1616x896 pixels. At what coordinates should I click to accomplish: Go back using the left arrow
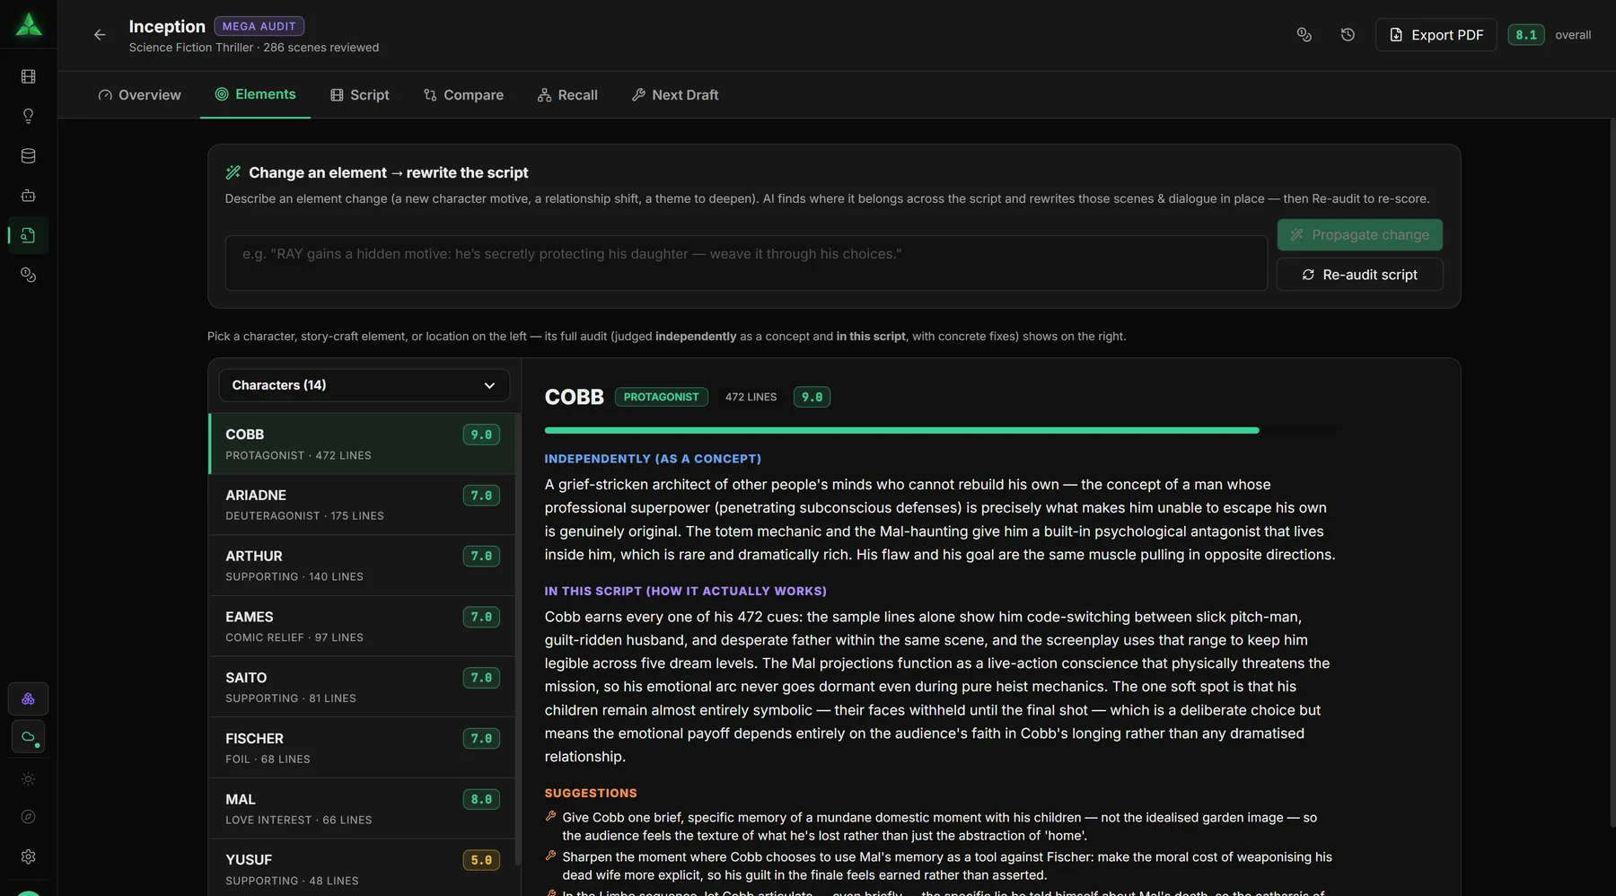click(100, 35)
